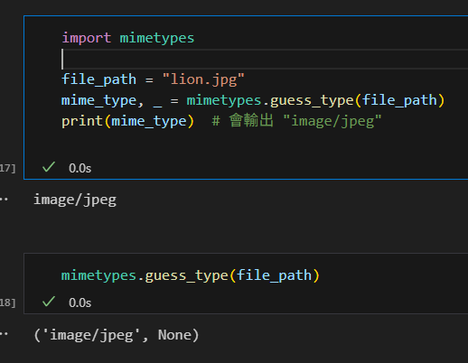Viewport: 468px width, 363px height.
Task: Click the ('image/jpeg', None) output
Action: tap(117, 335)
